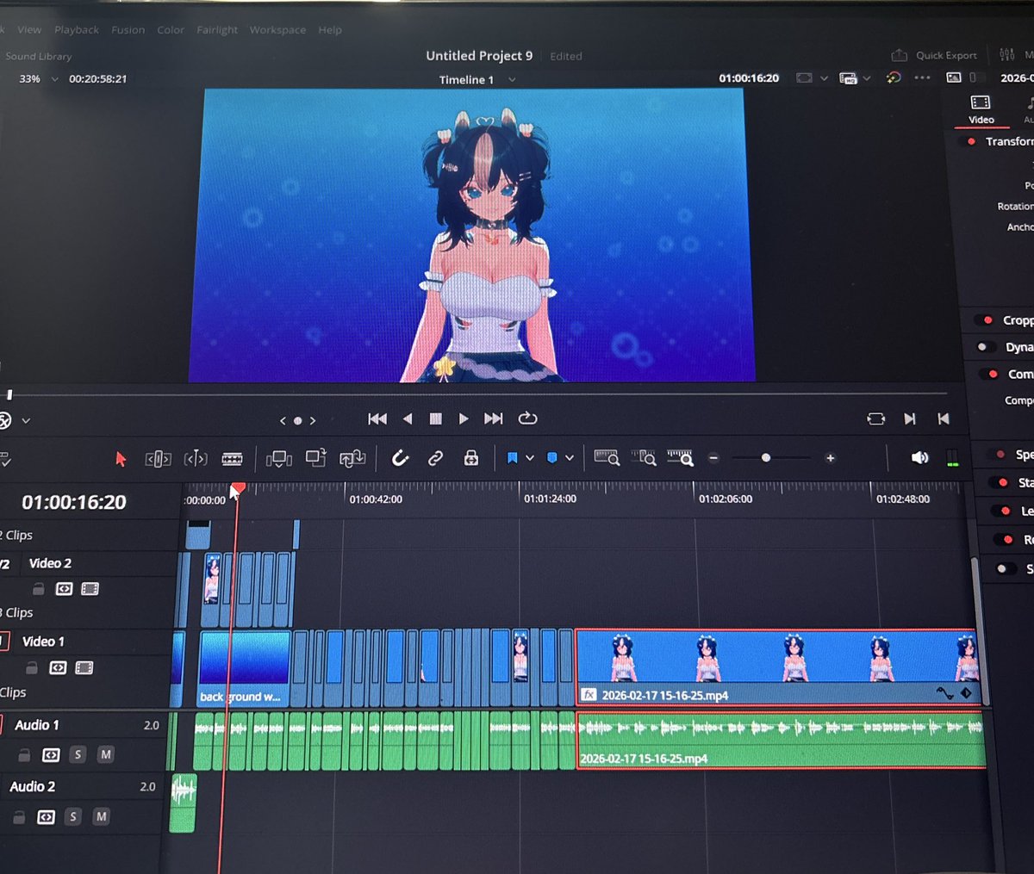Open the marker color dropdown in the toolbar
1034x874 pixels.
(570, 457)
